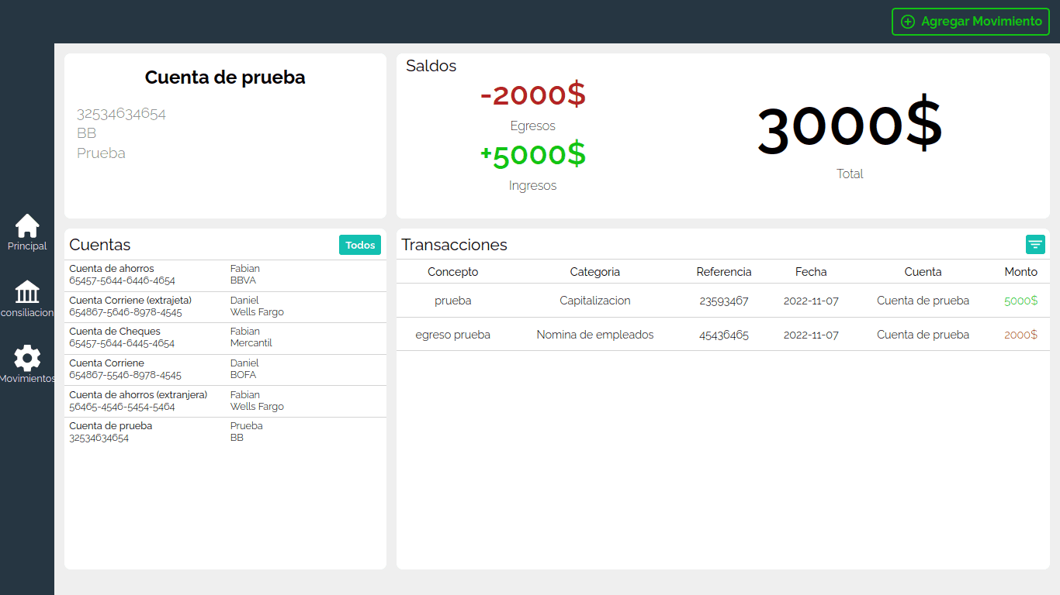The height and width of the screenshot is (595, 1060).
Task: Click the transactions filter icon
Action: pos(1035,245)
